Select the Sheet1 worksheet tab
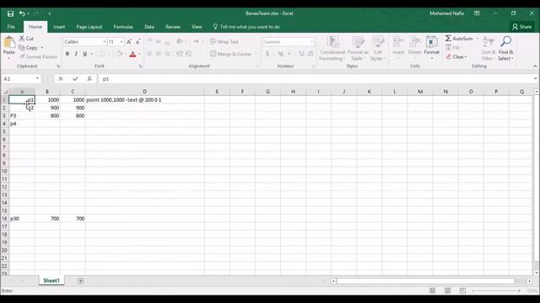This screenshot has height=303, width=540. point(51,280)
